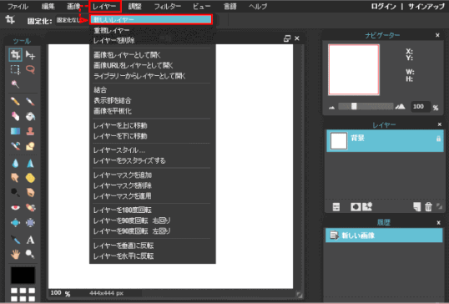
Task: Select the Paint Bucket tool
Action: (x=30, y=116)
